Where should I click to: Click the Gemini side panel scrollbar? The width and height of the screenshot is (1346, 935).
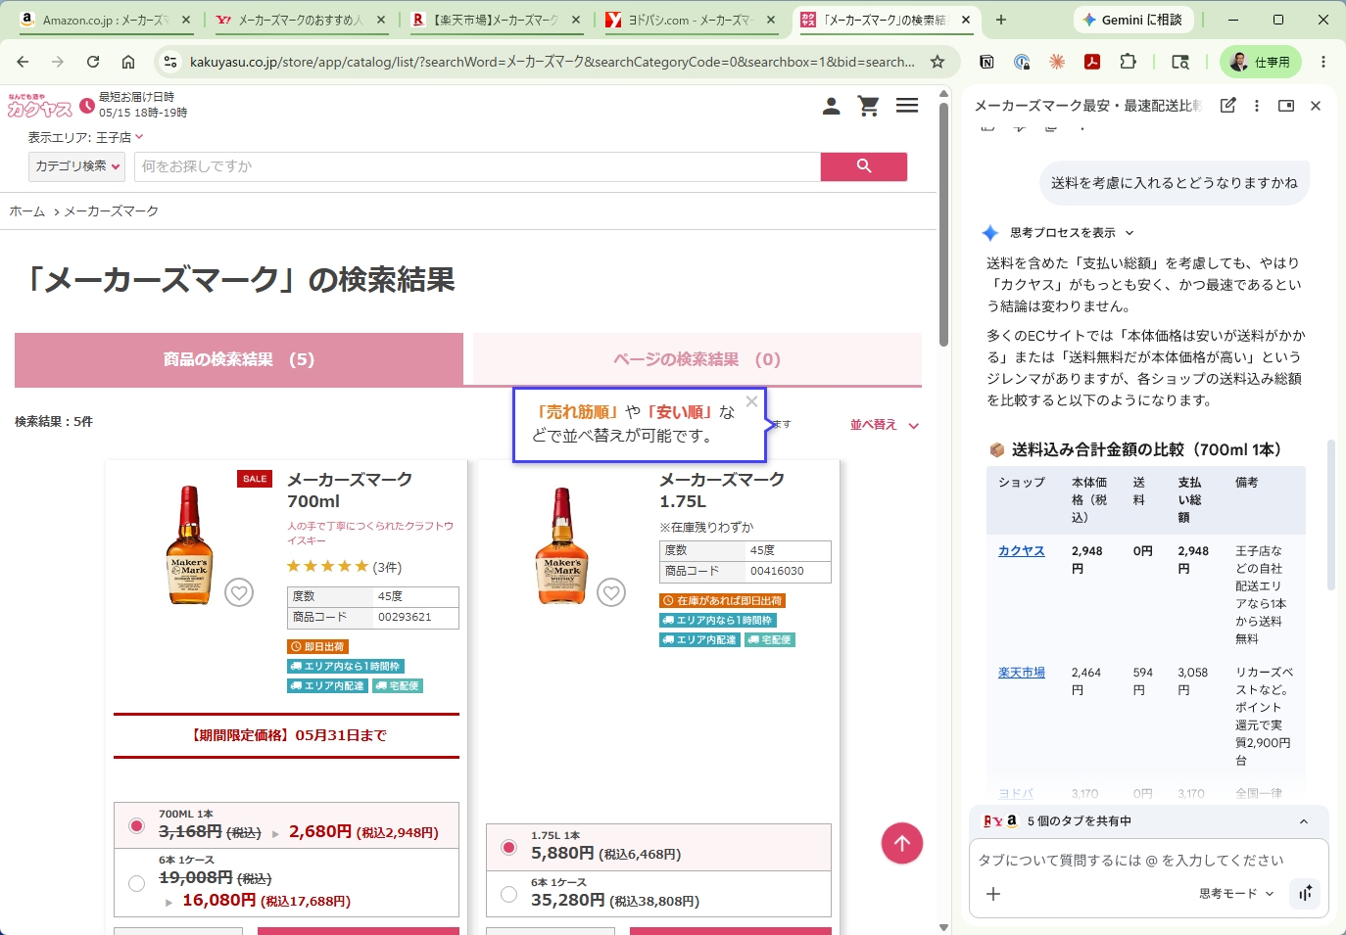[x=1330, y=514]
